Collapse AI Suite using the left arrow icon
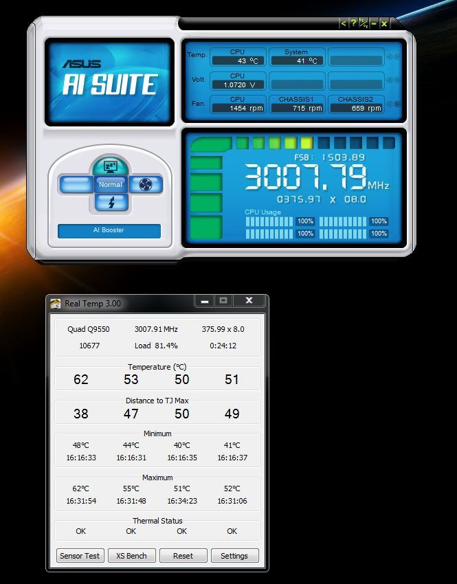This screenshot has width=457, height=584. (344, 23)
